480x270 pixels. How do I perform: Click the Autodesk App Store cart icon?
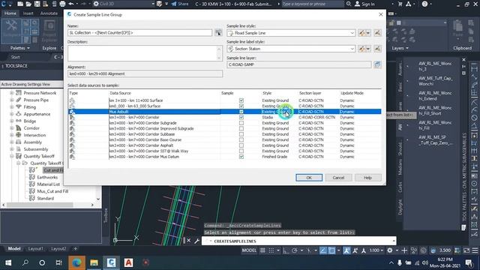click(x=400, y=4)
